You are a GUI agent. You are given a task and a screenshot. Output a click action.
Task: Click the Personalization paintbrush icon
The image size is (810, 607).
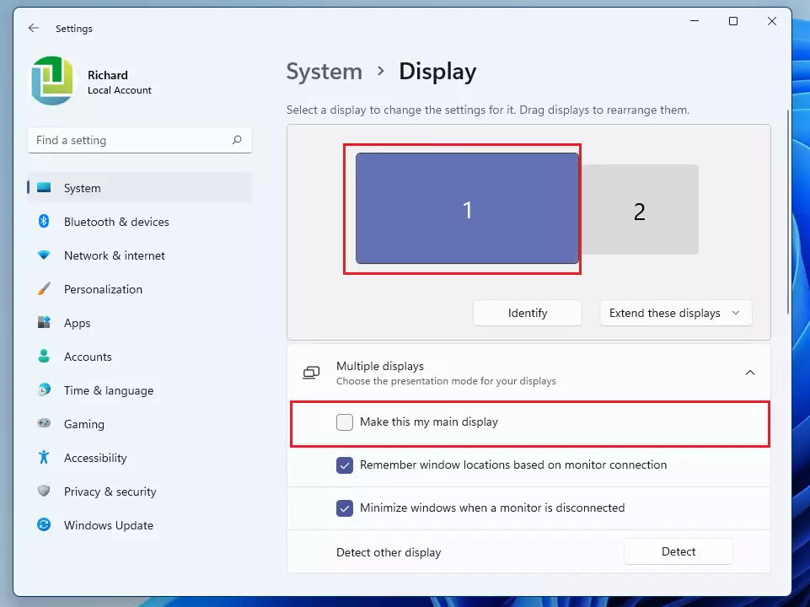click(x=44, y=289)
